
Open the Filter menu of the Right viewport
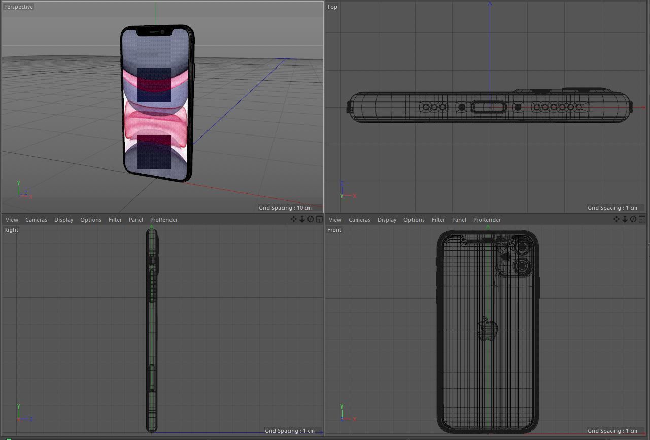click(115, 220)
